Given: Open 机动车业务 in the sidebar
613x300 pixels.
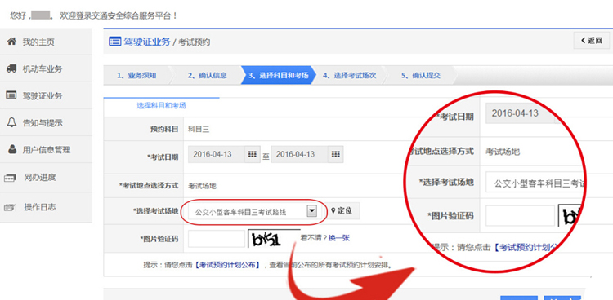Looking at the screenshot, I should [x=46, y=68].
